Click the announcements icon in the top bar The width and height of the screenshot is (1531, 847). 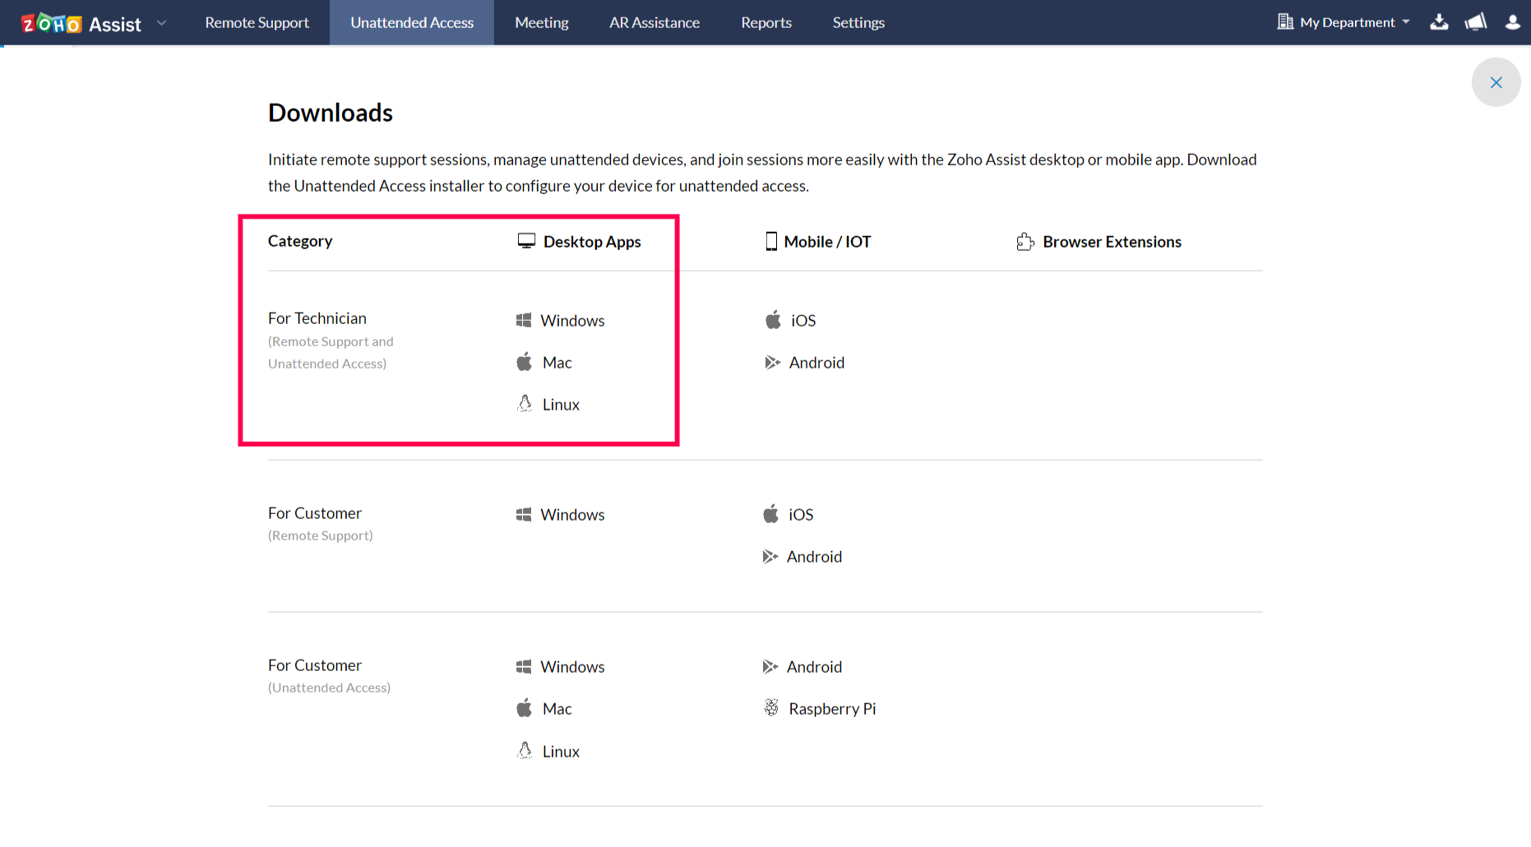pos(1475,22)
